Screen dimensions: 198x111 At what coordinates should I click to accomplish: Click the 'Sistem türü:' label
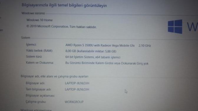point(34,57)
